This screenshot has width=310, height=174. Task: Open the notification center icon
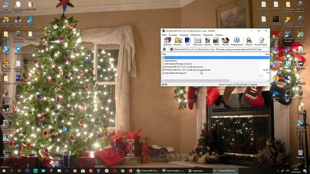coord(305,171)
